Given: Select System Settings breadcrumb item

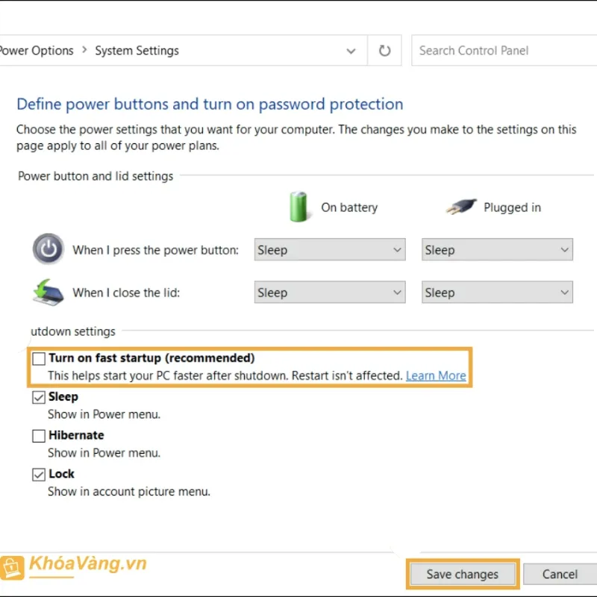Looking at the screenshot, I should (137, 51).
